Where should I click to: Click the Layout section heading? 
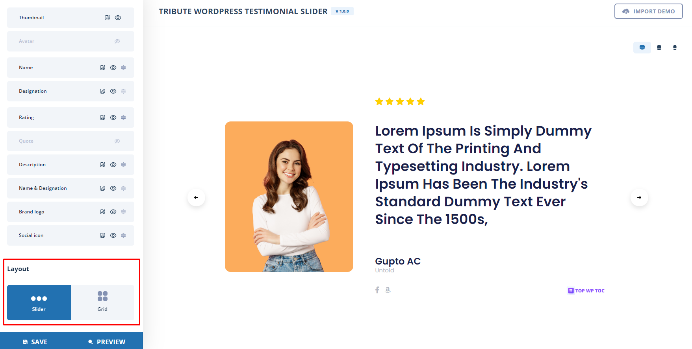(x=18, y=269)
